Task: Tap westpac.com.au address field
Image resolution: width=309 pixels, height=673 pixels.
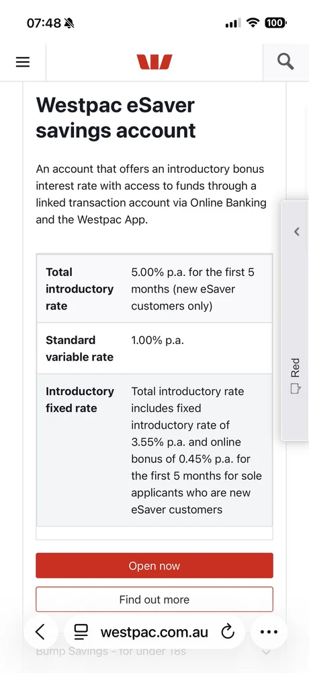Action: (x=154, y=632)
